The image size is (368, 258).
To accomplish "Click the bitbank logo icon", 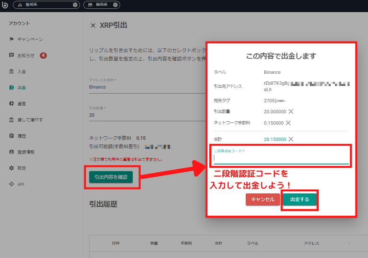I will 5,5.
